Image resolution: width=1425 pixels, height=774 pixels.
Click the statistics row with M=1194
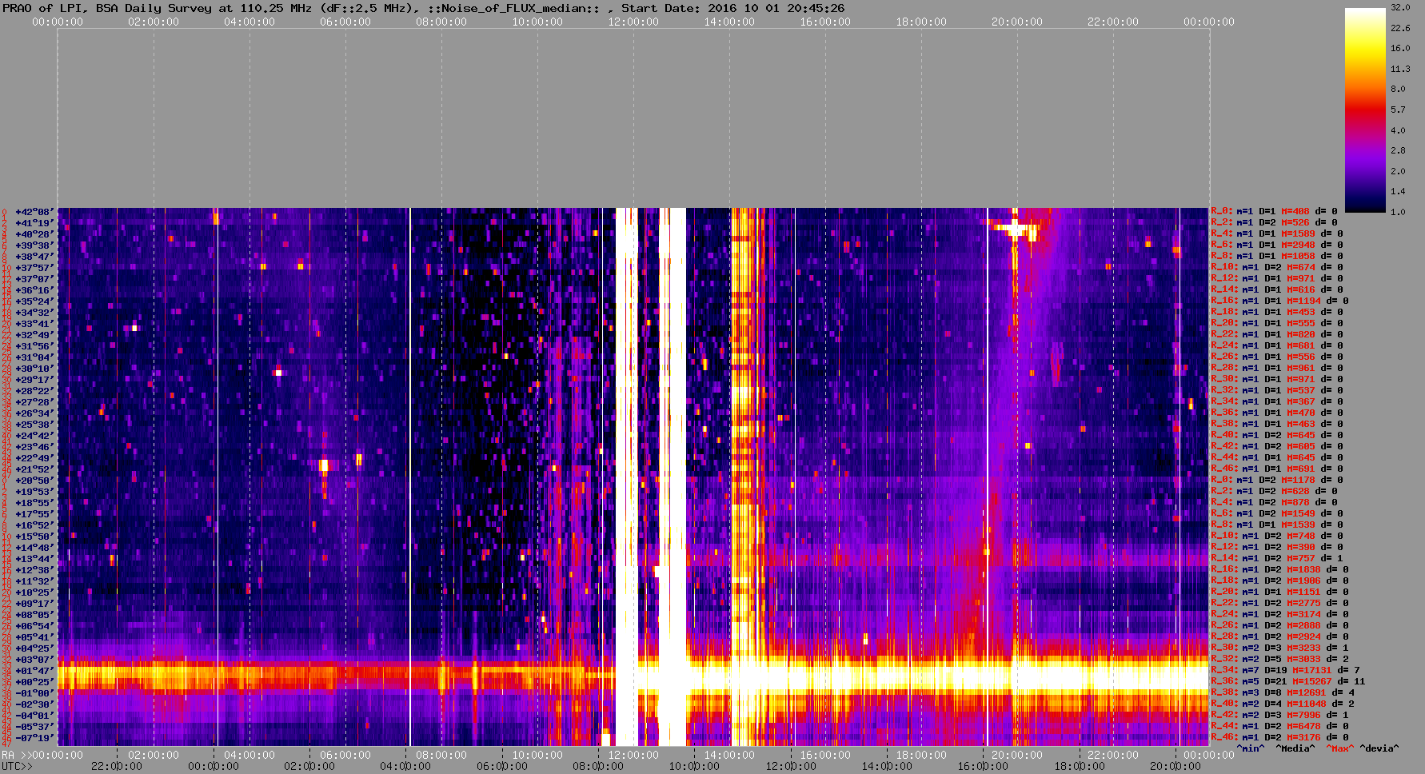click(1279, 301)
